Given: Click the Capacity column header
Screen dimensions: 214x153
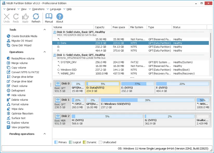Looking at the screenshot, I should click(100, 27).
